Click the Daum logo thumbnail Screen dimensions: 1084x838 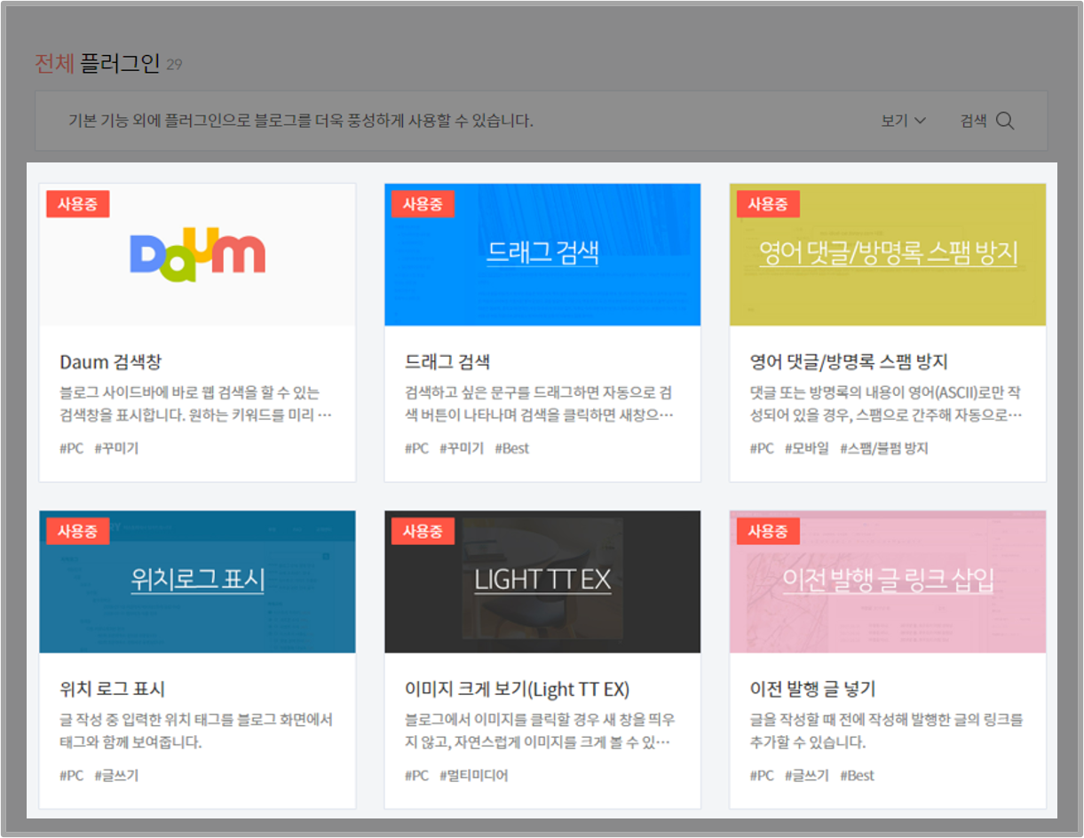197,254
